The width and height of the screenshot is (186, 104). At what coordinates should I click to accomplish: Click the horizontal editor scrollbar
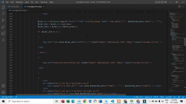[71, 94]
